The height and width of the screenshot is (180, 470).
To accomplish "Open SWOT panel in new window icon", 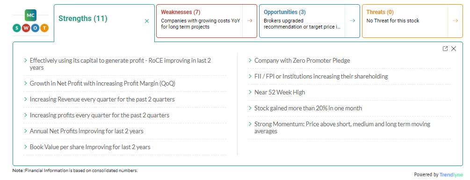I will click(445, 49).
